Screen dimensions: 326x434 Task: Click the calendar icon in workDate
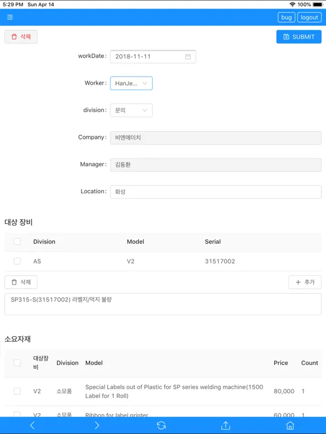(x=188, y=57)
